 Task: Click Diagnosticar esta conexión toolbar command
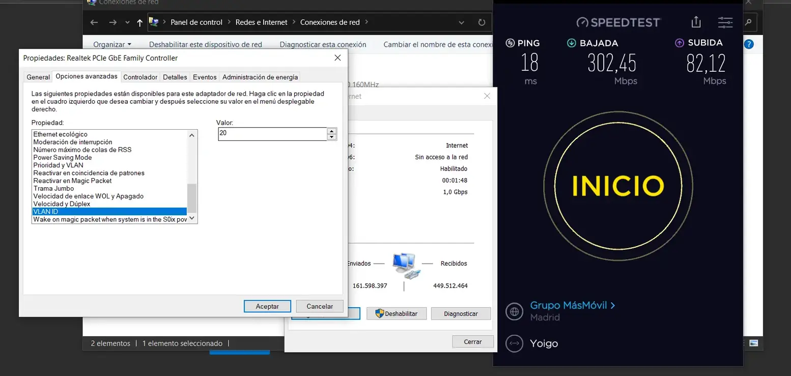[323, 44]
